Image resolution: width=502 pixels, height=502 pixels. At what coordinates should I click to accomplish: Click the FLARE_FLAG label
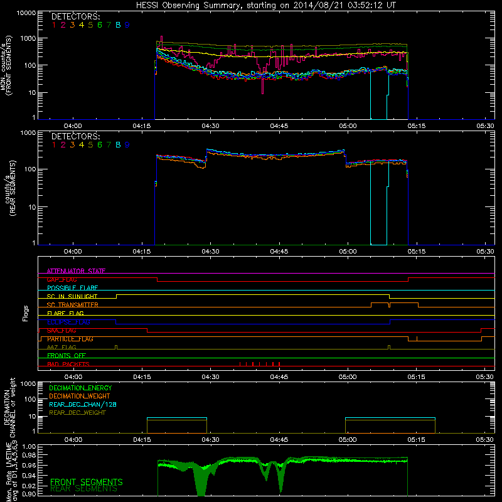coord(65,313)
